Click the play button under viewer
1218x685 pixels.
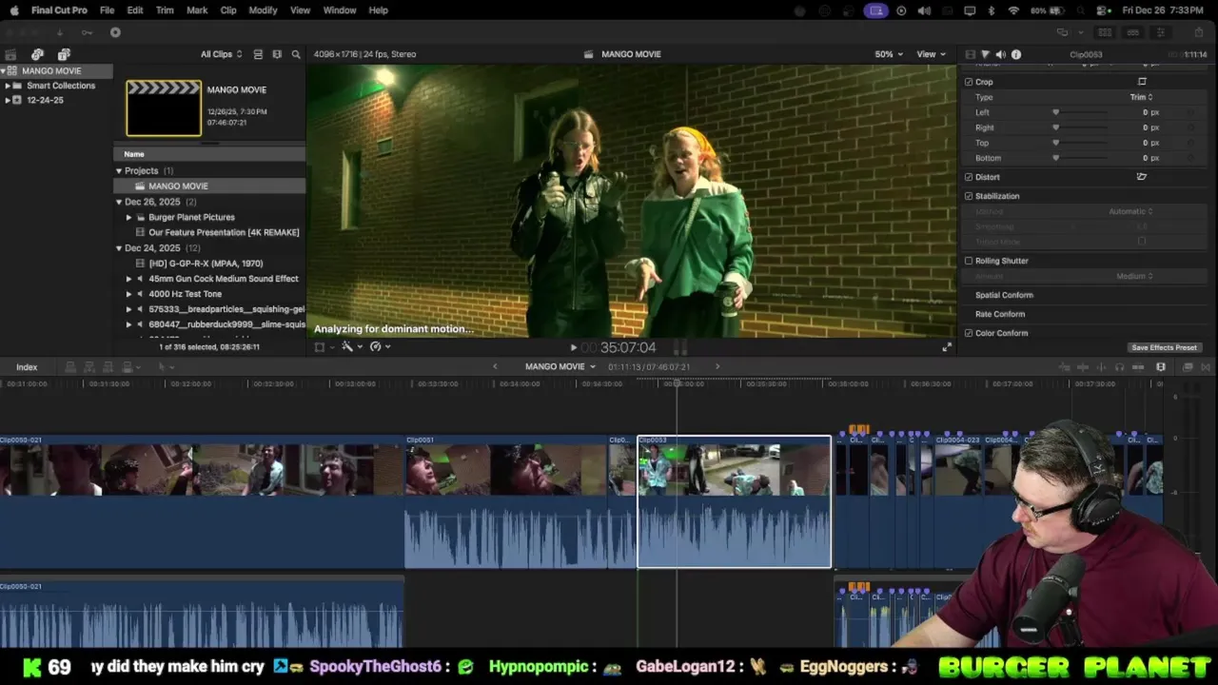[x=573, y=348]
